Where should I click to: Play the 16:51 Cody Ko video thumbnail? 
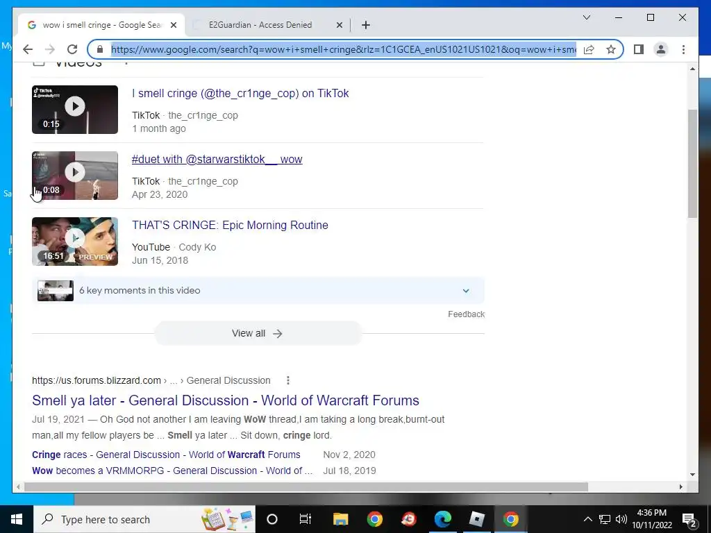(x=75, y=241)
